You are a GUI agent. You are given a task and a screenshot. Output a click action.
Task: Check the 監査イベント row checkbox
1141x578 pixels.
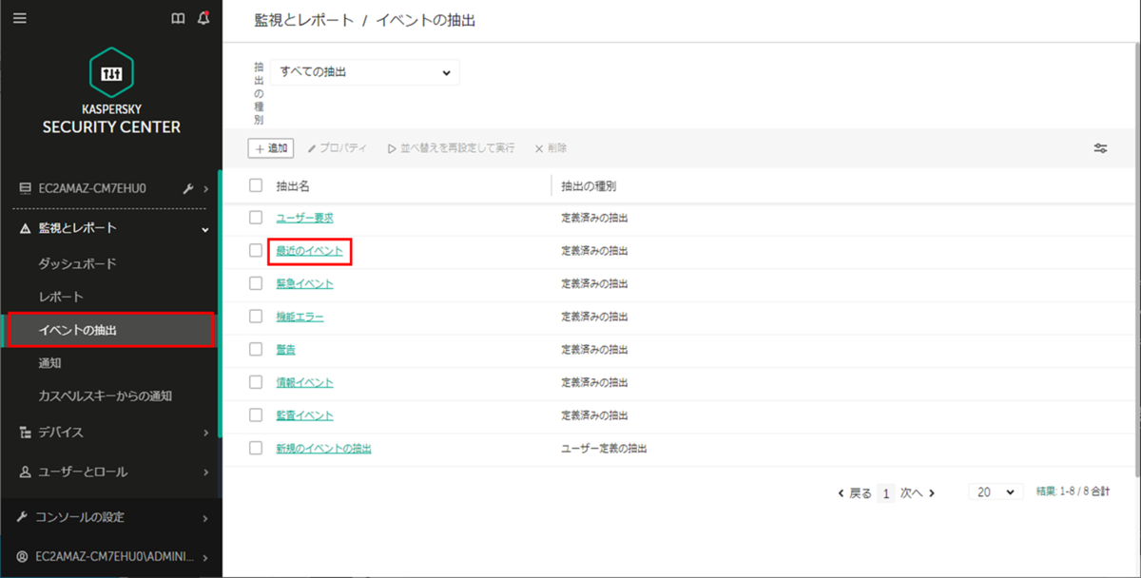(x=255, y=414)
